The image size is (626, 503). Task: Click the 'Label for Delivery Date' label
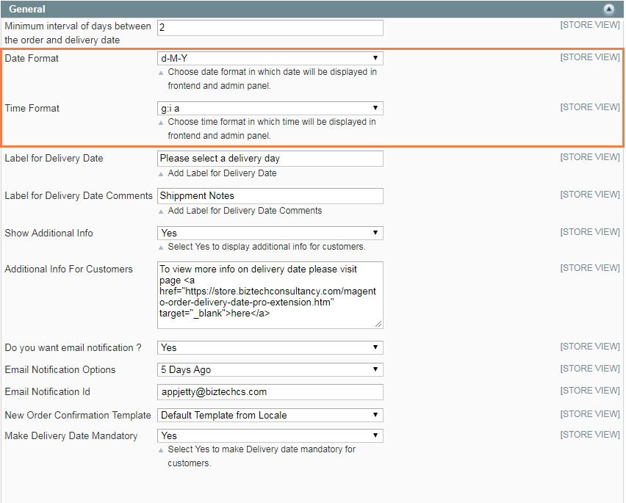[x=54, y=159]
